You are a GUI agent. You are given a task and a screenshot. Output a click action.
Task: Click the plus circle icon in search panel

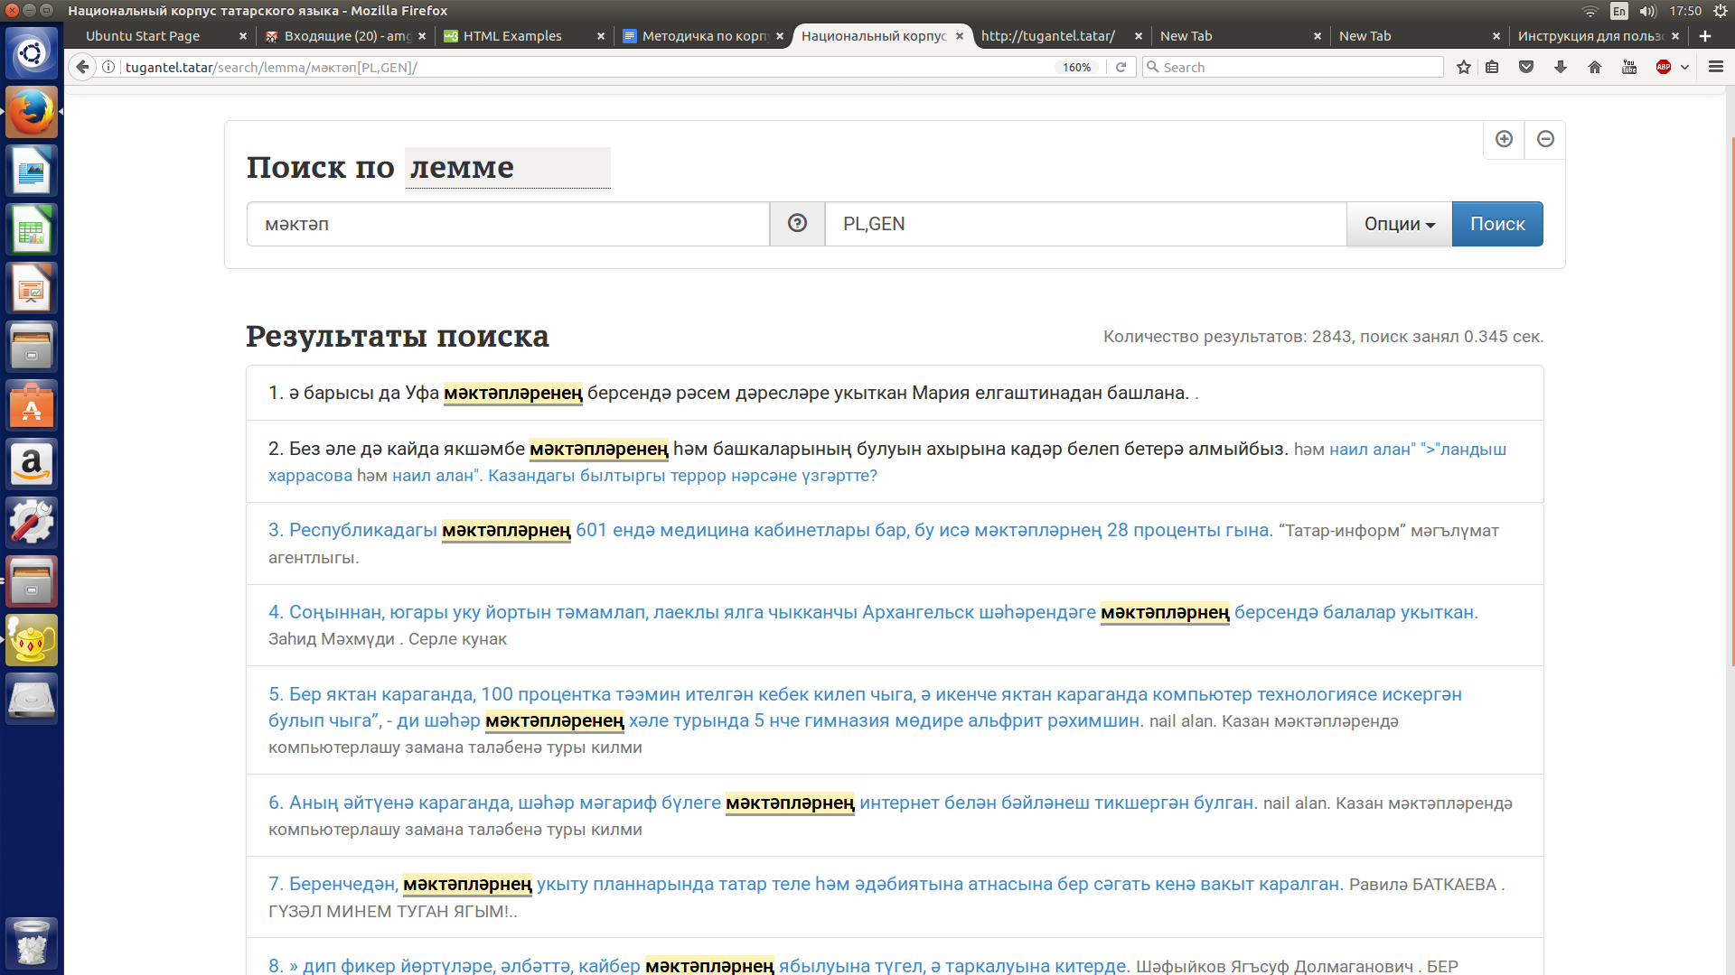click(x=1504, y=139)
